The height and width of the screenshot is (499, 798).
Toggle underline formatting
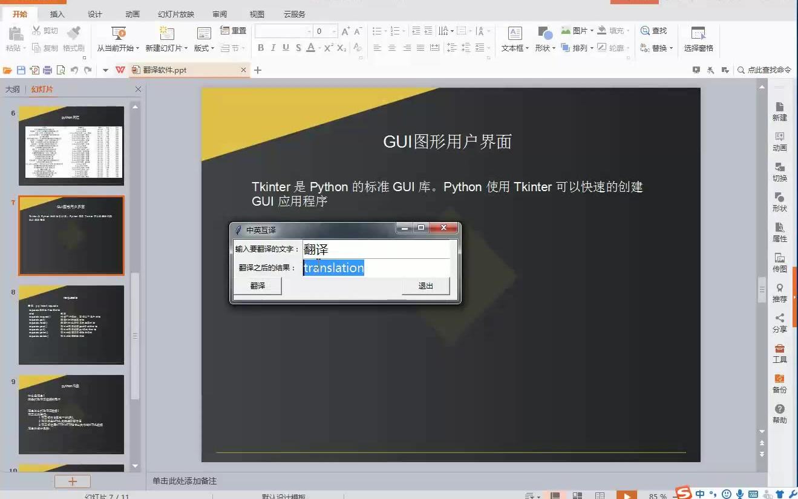[x=284, y=47]
